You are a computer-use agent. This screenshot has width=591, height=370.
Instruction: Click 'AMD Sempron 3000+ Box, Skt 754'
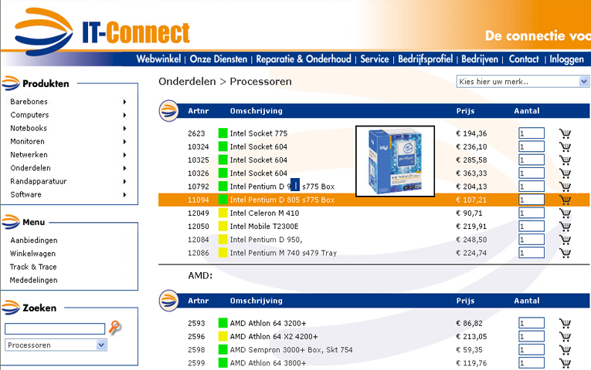click(291, 350)
